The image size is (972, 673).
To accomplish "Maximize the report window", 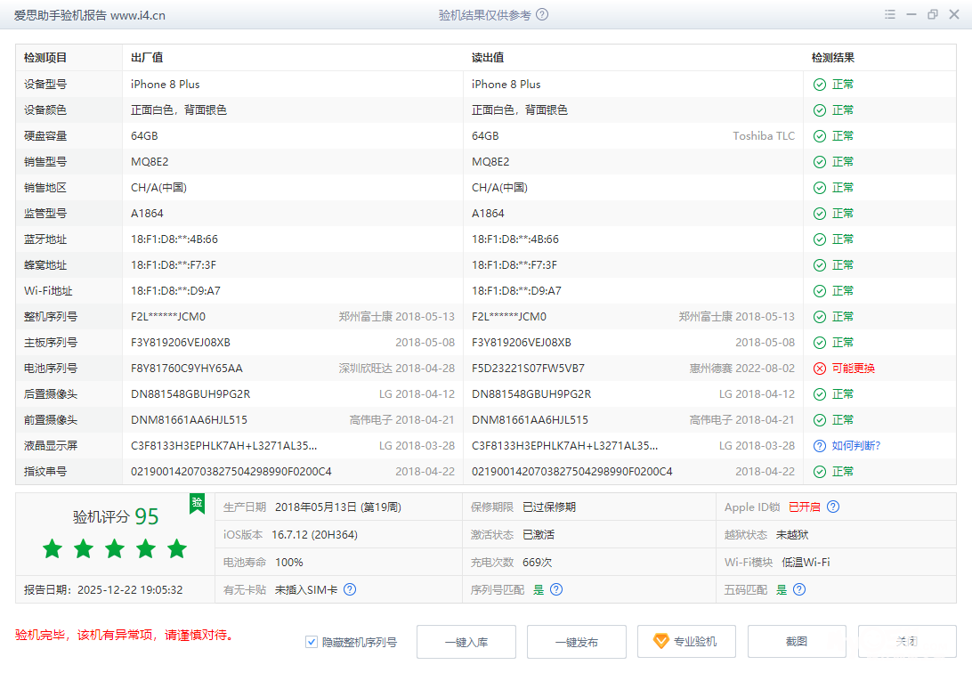I will (933, 14).
